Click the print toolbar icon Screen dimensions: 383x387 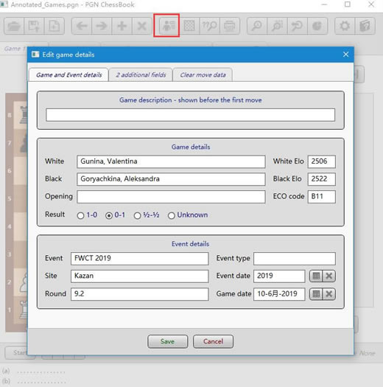coord(230,26)
